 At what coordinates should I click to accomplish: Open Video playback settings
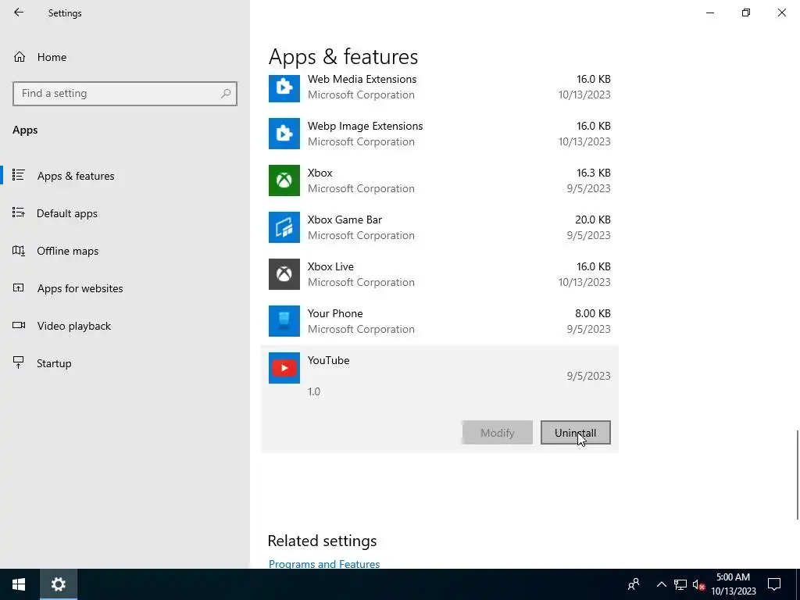(73, 326)
